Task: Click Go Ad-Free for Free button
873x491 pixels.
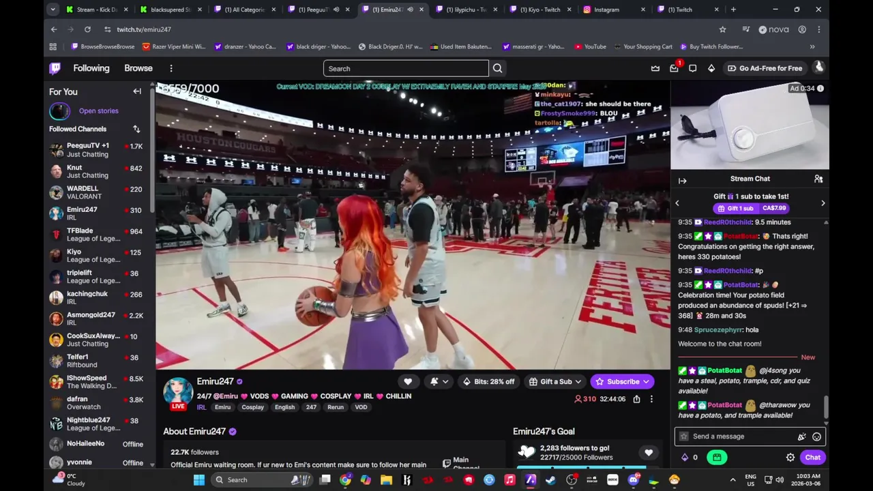Action: click(764, 68)
